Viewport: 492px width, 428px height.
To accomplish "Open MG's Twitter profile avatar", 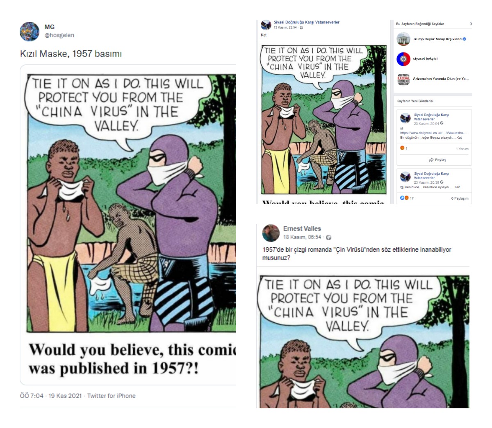I will tap(30, 32).
